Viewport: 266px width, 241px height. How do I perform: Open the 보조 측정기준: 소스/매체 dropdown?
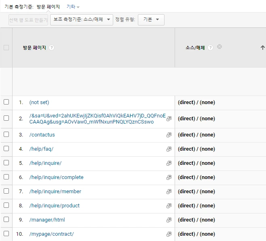[x=82, y=20]
